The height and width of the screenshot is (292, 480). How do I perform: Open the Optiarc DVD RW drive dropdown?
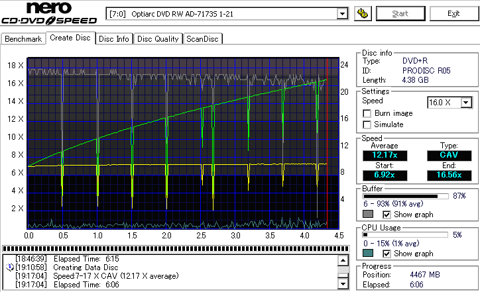(x=342, y=14)
